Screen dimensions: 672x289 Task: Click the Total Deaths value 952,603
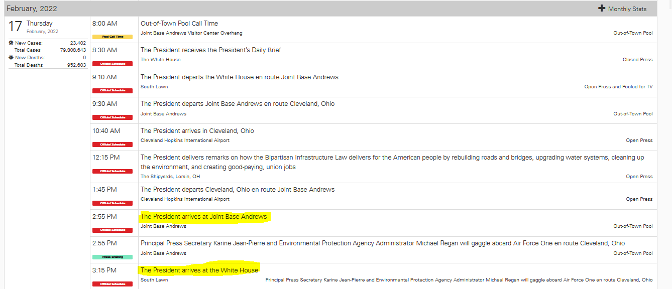point(76,65)
